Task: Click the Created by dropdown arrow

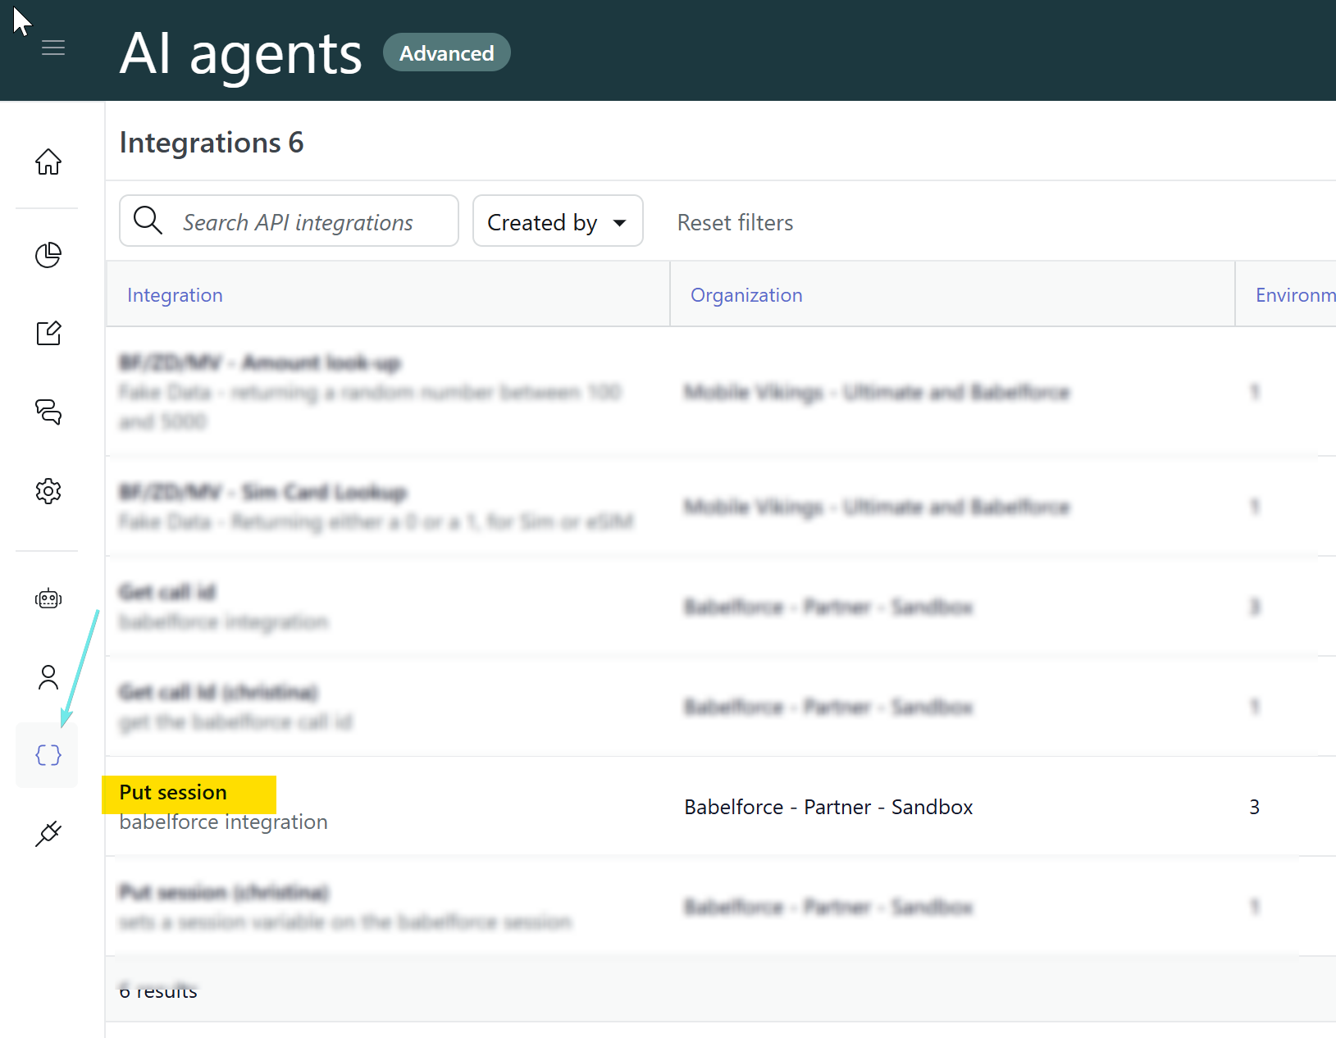Action: coord(620,223)
